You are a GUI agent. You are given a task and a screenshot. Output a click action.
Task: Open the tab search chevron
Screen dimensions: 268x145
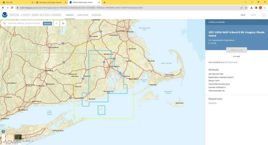click(245, 2)
